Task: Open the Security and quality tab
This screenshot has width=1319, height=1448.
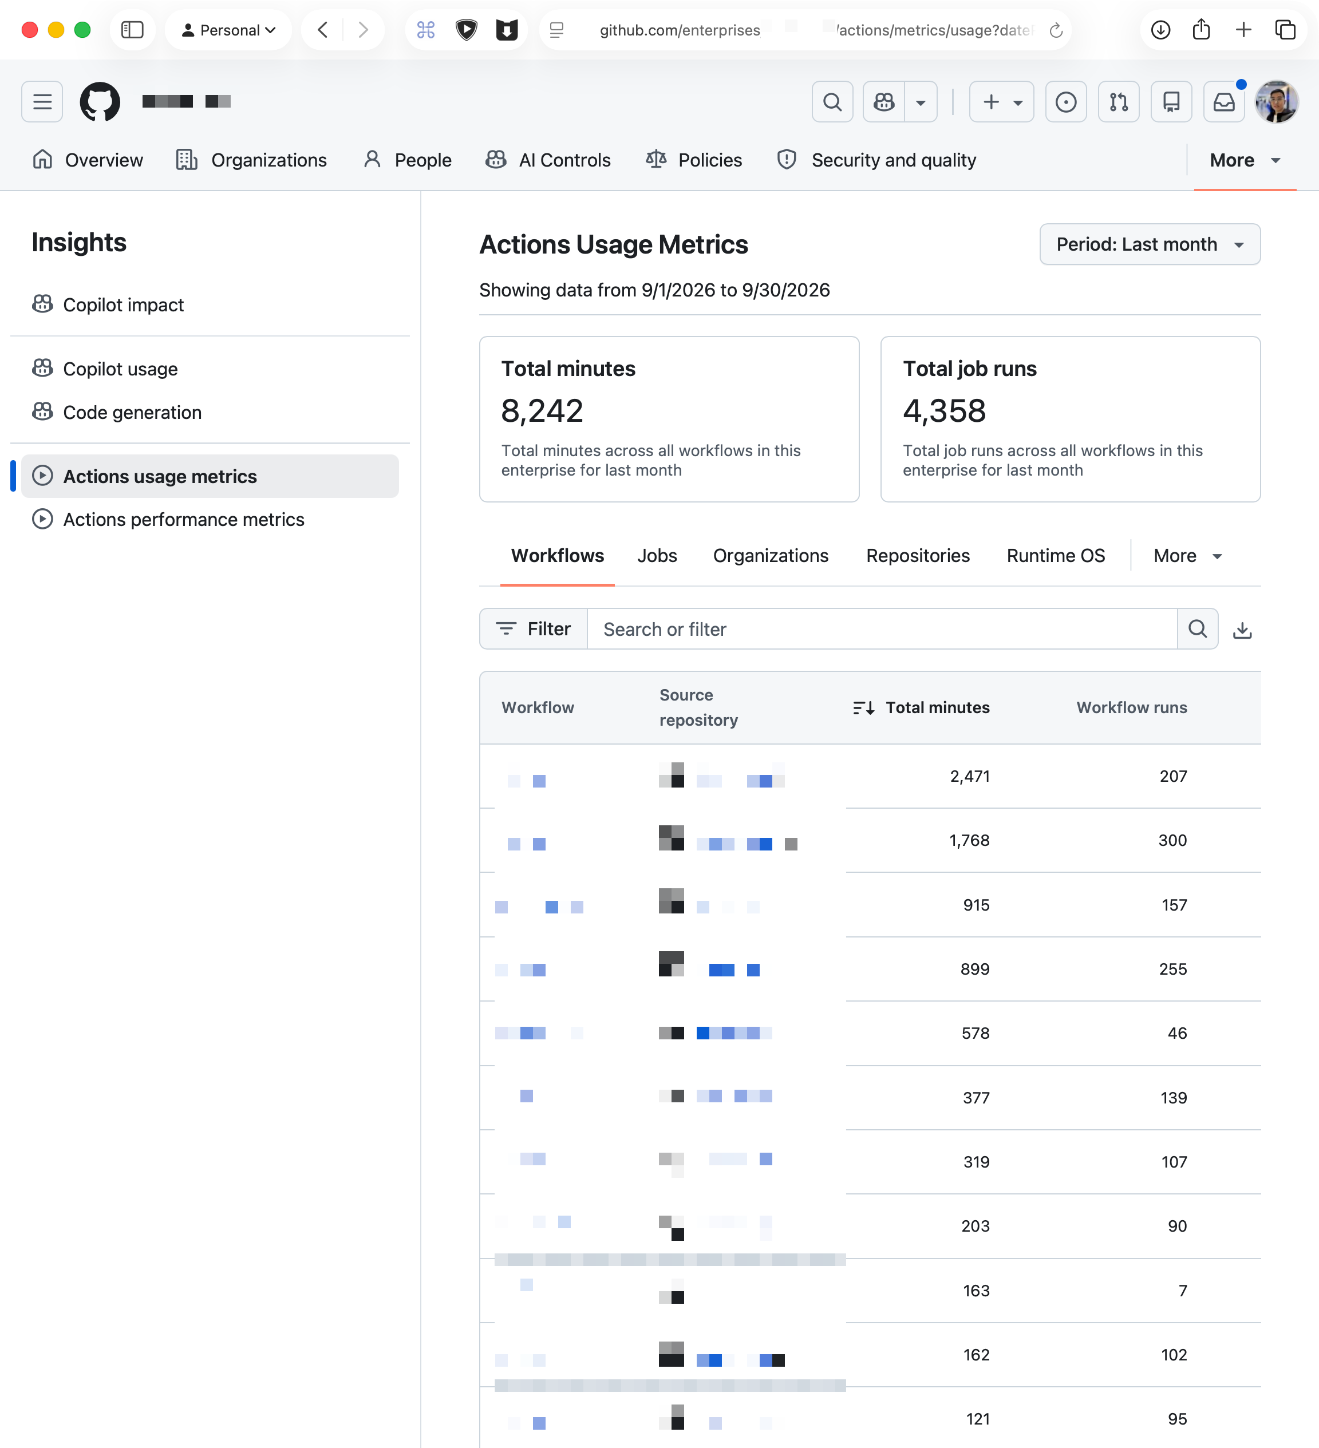Action: click(876, 160)
